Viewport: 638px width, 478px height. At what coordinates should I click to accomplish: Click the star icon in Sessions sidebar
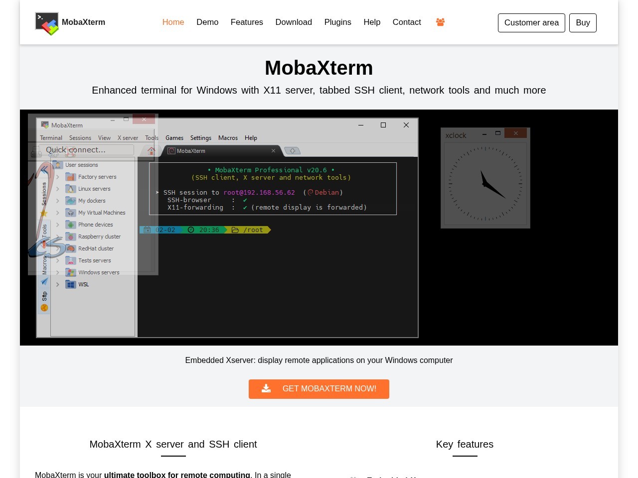pos(44,213)
